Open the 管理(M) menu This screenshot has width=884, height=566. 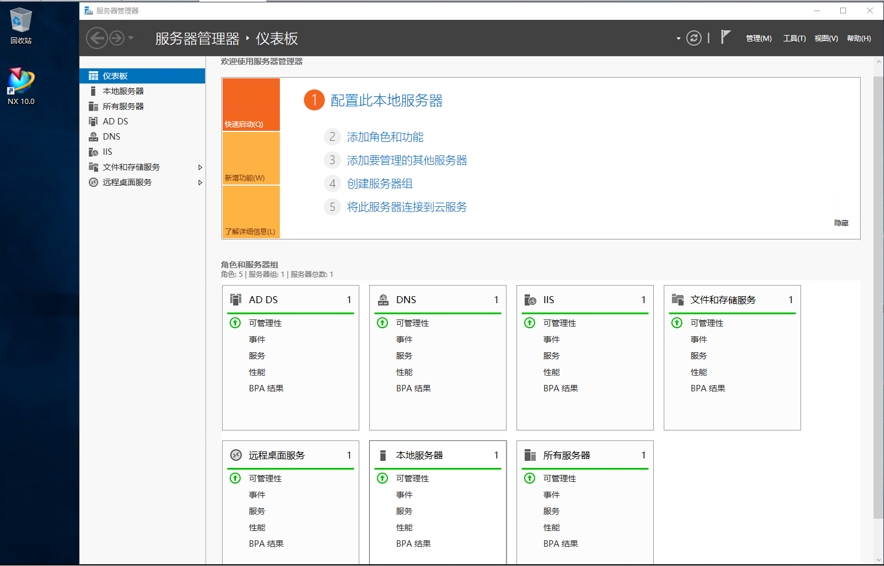click(758, 39)
